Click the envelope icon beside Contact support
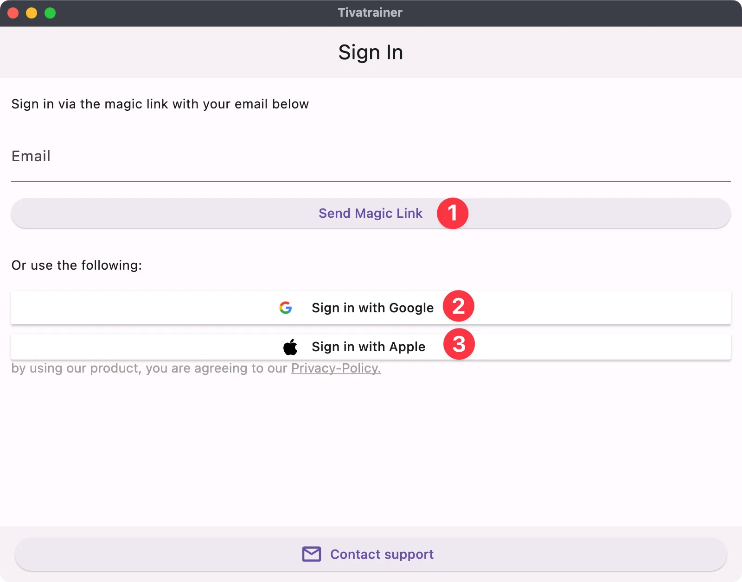Screen dimensions: 742x582 pyautogui.click(x=312, y=554)
